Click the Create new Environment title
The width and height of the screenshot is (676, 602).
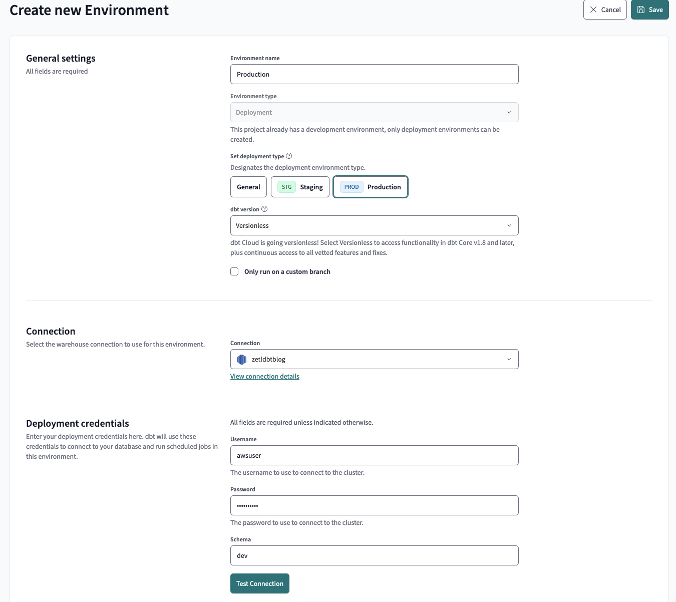pyautogui.click(x=89, y=10)
